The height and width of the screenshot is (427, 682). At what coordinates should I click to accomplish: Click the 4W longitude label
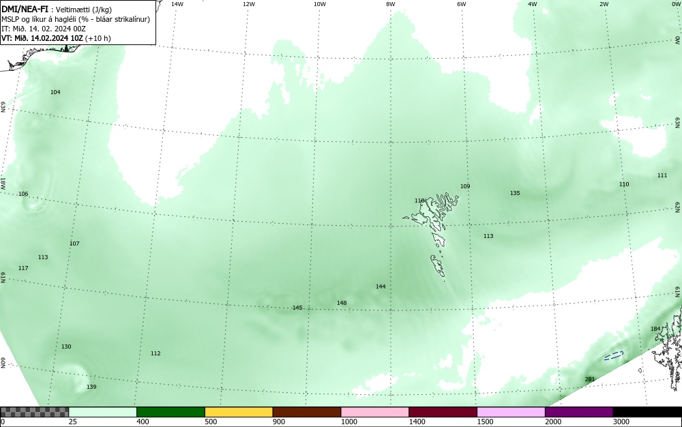[533, 4]
